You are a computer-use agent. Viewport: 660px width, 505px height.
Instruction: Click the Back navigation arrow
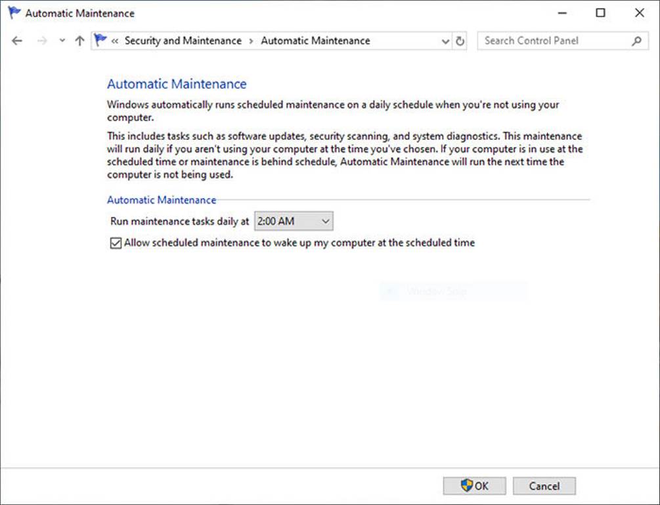[16, 40]
